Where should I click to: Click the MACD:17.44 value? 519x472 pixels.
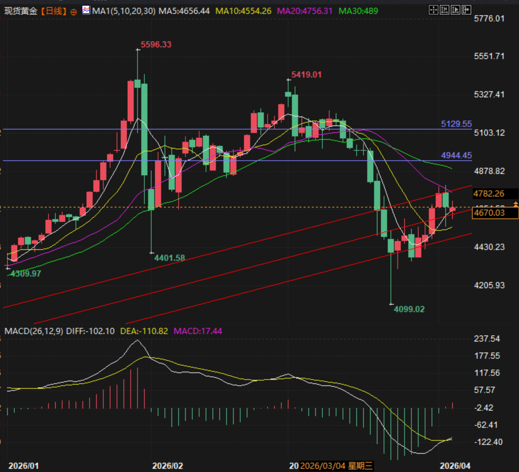tap(198, 331)
